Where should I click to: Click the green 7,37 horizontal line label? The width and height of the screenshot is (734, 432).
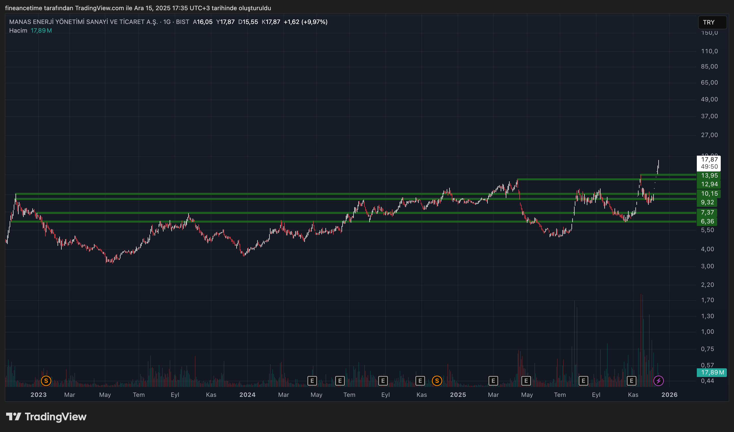(707, 213)
